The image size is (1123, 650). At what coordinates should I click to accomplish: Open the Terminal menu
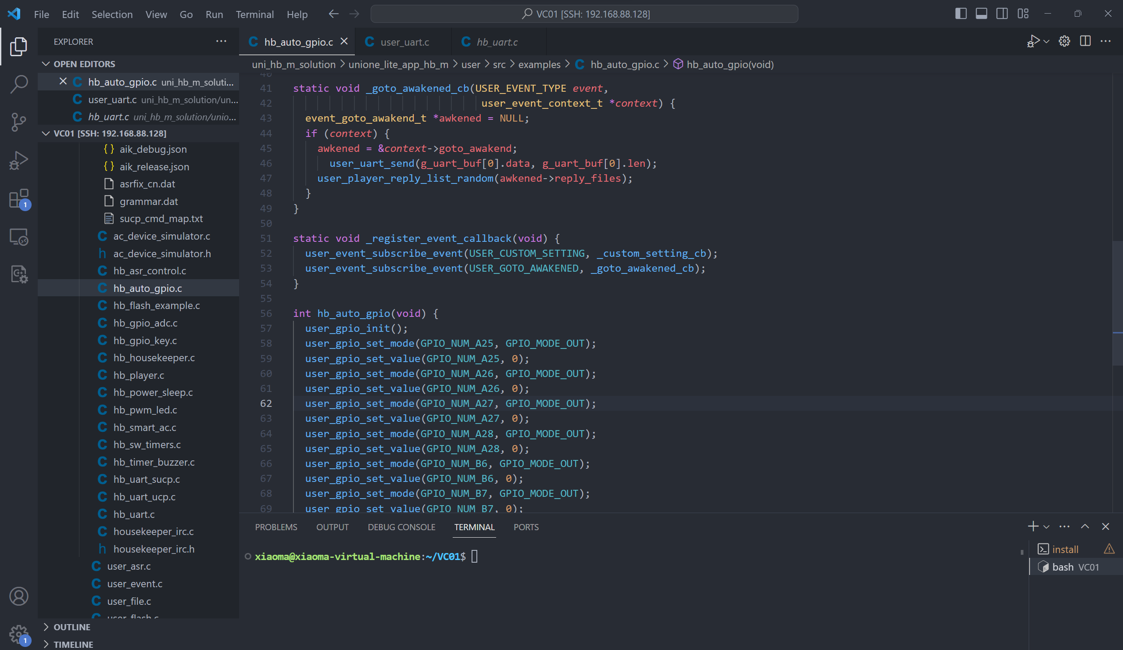pyautogui.click(x=254, y=14)
